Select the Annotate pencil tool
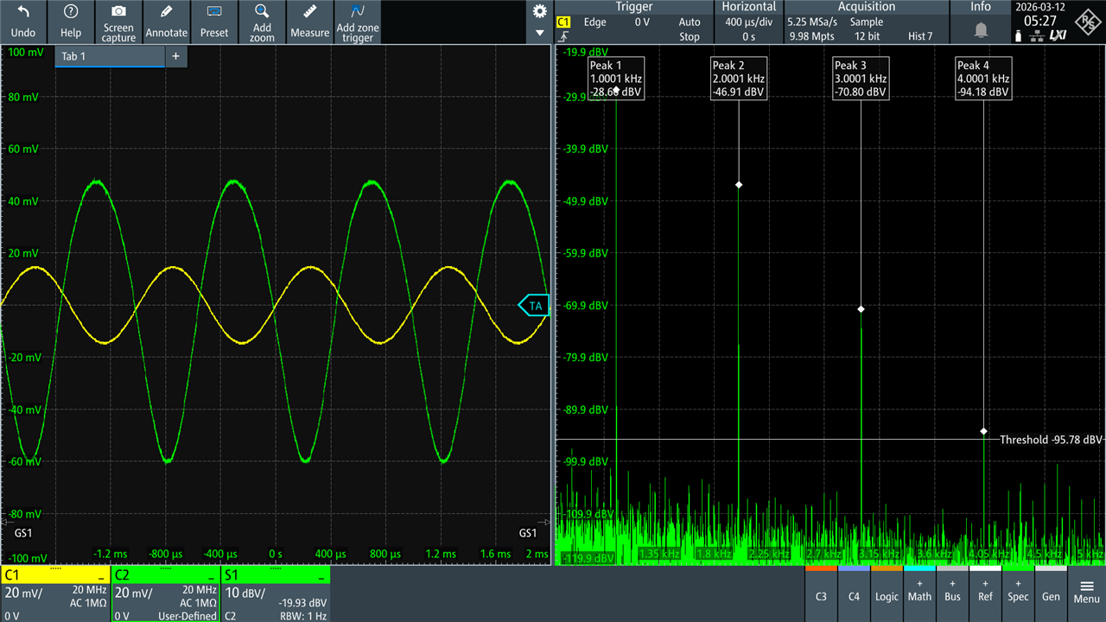 click(166, 12)
